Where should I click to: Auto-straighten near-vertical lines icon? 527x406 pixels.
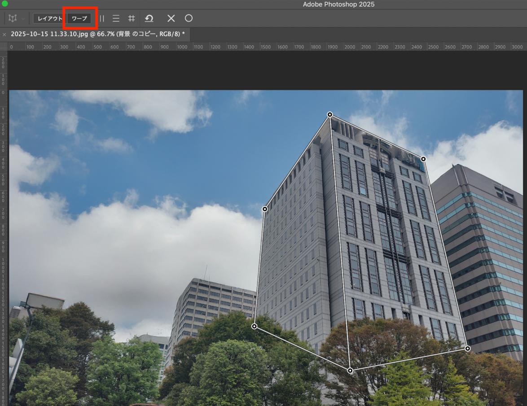tap(101, 18)
